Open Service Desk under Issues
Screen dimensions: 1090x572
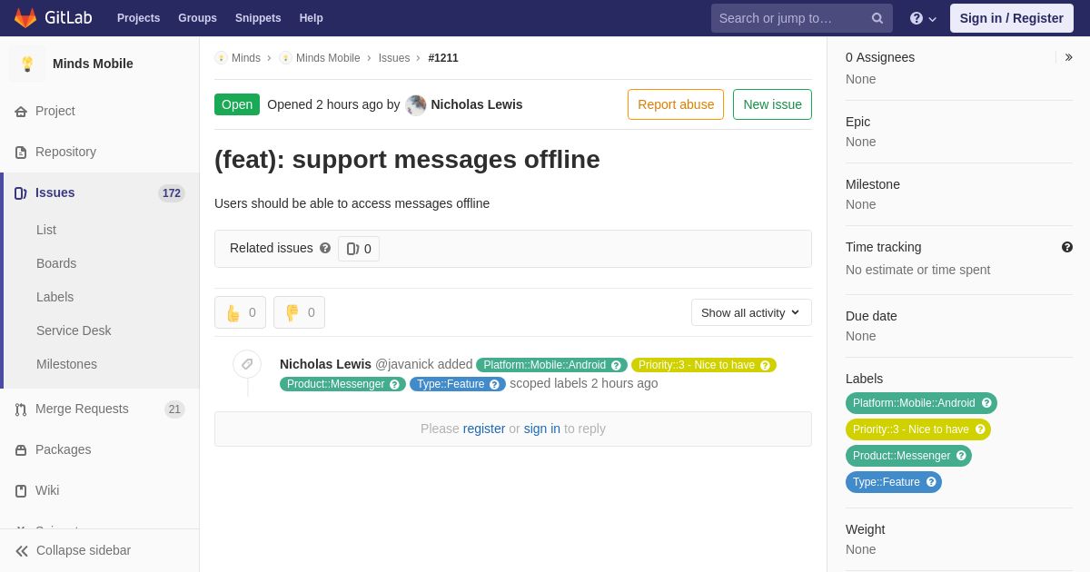[74, 330]
